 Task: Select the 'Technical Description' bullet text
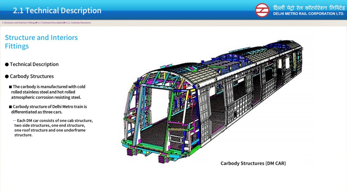coord(34,64)
